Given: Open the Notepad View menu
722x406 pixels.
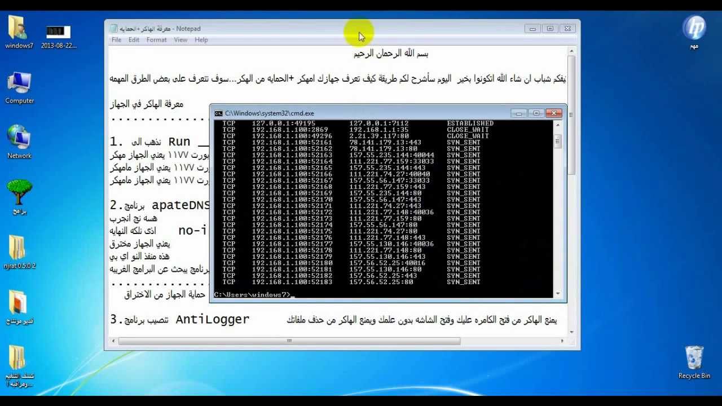Looking at the screenshot, I should (x=180, y=40).
